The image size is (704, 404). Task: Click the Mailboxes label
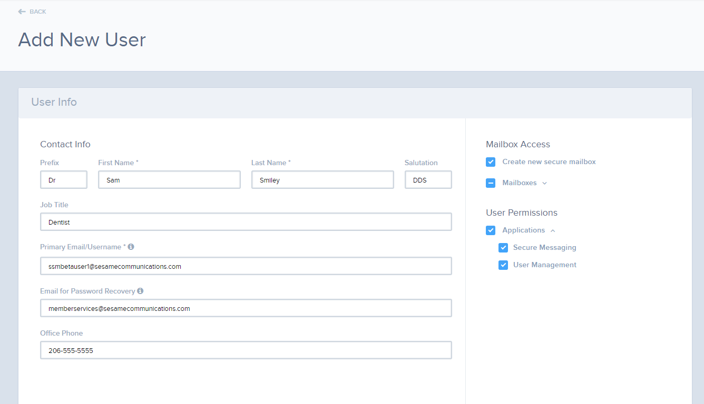[x=520, y=183]
